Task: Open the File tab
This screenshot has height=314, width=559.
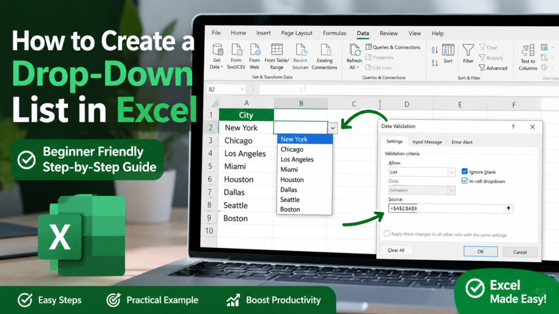Action: click(x=216, y=33)
